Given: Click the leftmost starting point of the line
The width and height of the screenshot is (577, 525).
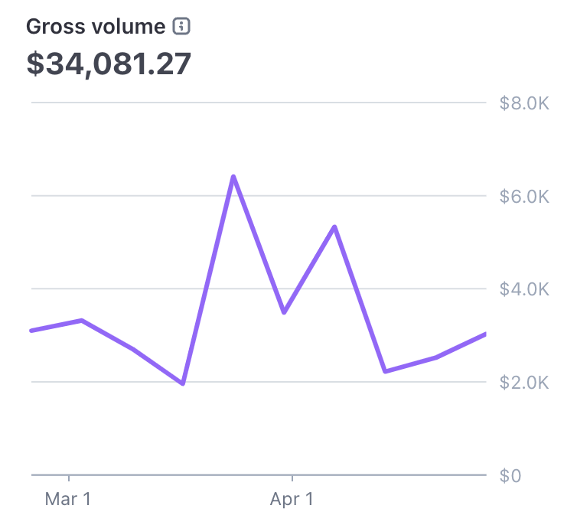Looking at the screenshot, I should pyautogui.click(x=31, y=331).
